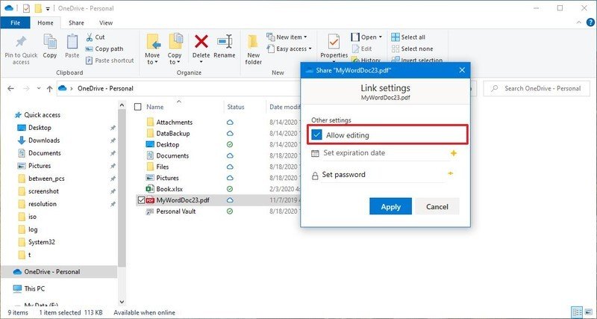Click navigation pane scroll-up arrow

(122, 105)
